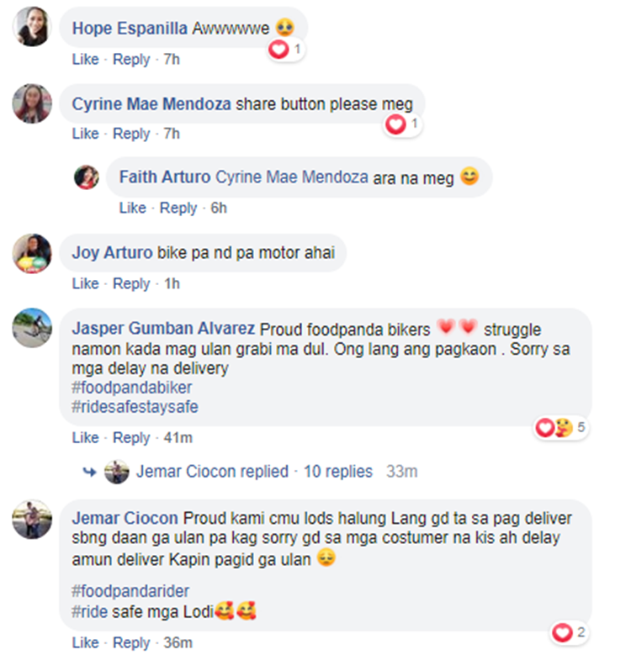View the heart reactions on Jemar Ciocon's comment

point(570,633)
